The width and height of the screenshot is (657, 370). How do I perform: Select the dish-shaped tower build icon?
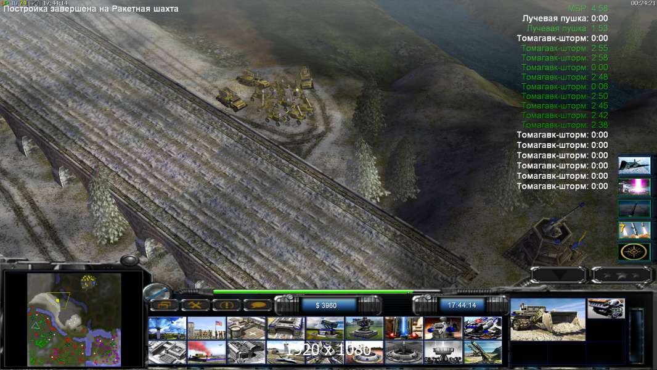[x=443, y=351]
